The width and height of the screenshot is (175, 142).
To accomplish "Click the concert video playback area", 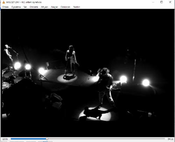I will tap(87, 73).
